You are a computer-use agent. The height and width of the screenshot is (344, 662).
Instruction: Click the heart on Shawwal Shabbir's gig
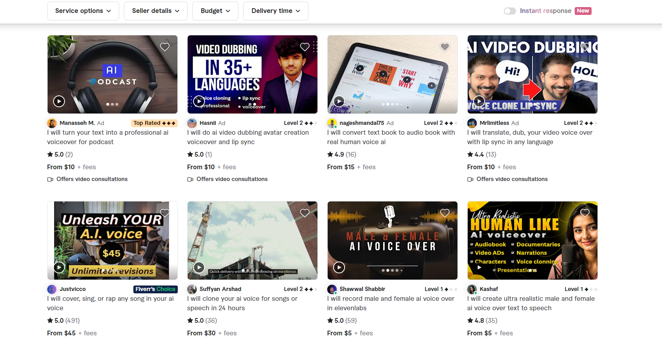tap(445, 213)
